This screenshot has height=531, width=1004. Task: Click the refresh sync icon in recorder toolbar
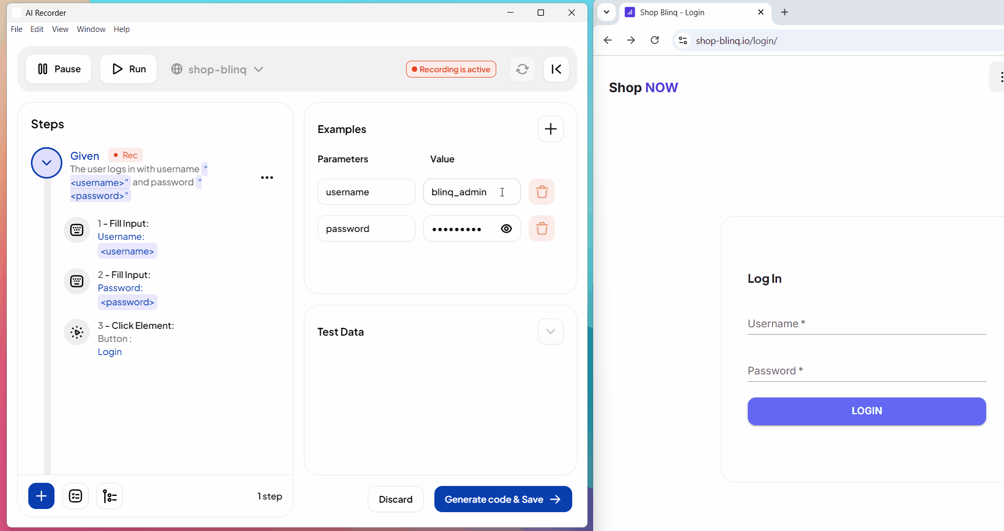522,69
